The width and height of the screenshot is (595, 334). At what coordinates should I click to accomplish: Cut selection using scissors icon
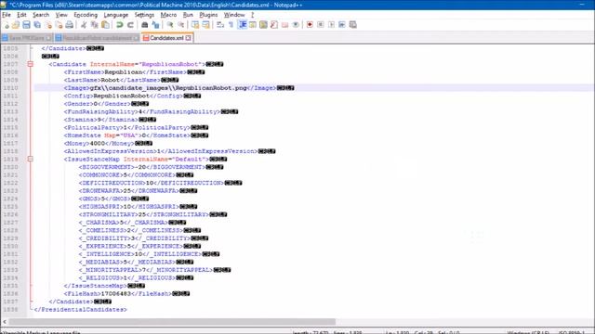[x=84, y=25]
